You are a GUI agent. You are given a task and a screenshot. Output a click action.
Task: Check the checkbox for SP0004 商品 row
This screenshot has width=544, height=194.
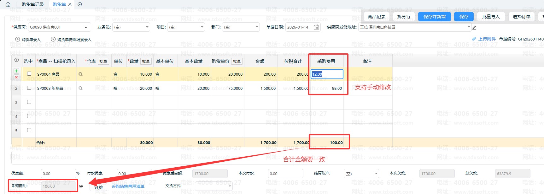click(29, 74)
